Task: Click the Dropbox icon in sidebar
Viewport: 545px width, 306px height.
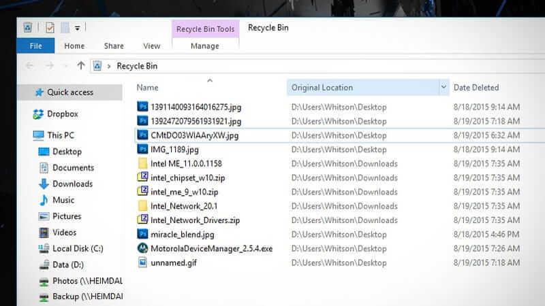Action: click(x=38, y=114)
